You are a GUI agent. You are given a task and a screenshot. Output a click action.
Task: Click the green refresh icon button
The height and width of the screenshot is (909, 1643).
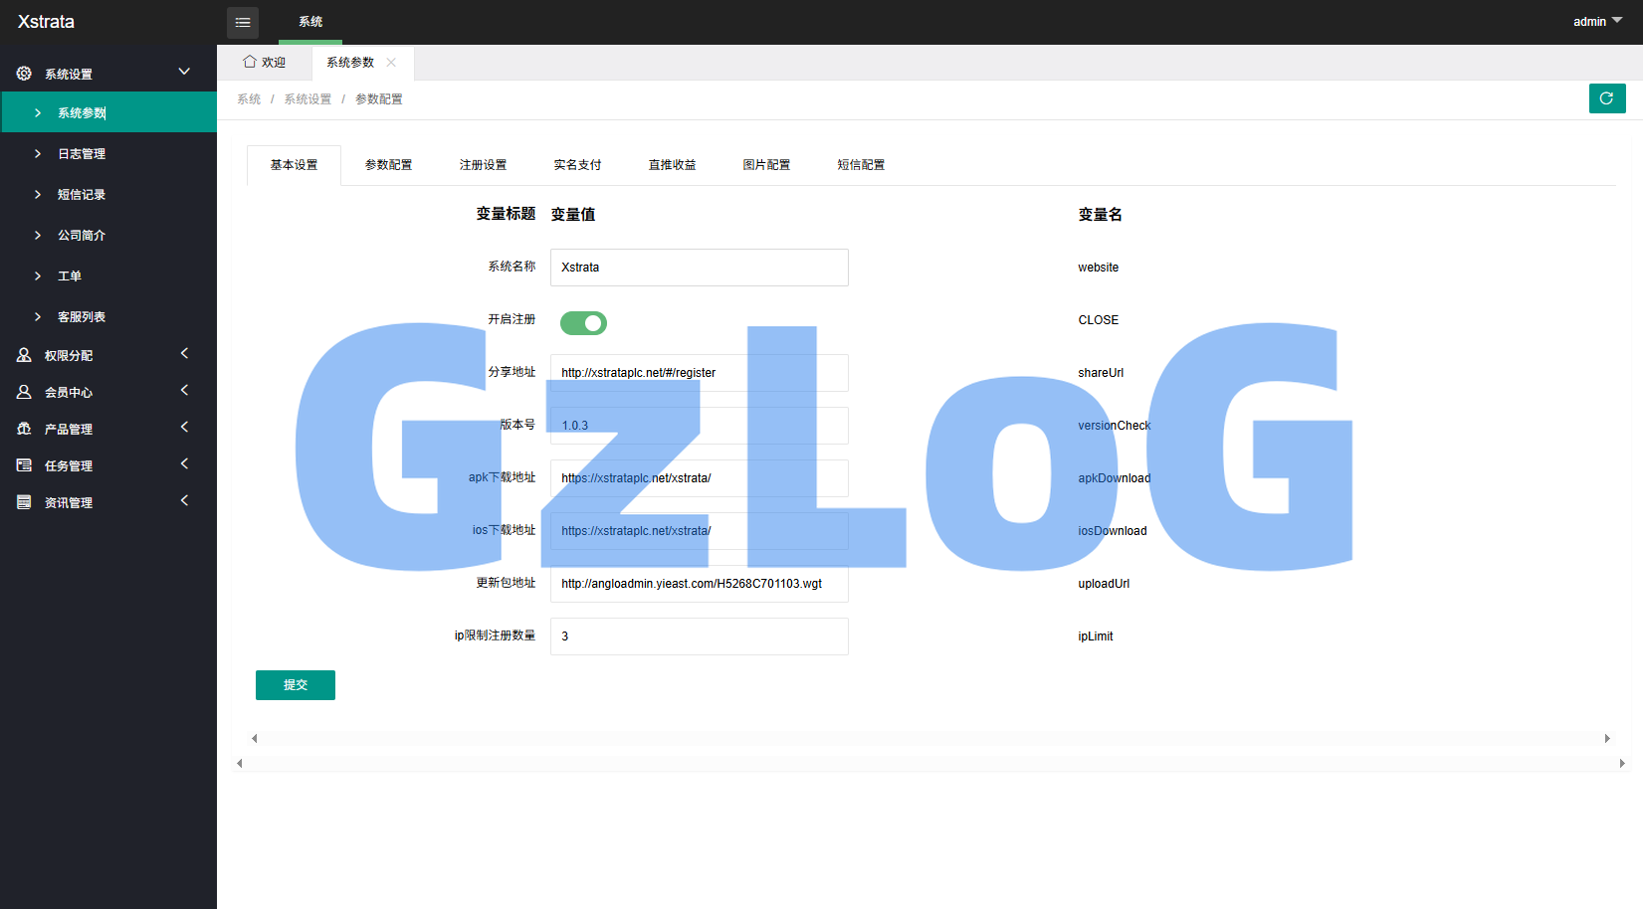point(1606,98)
